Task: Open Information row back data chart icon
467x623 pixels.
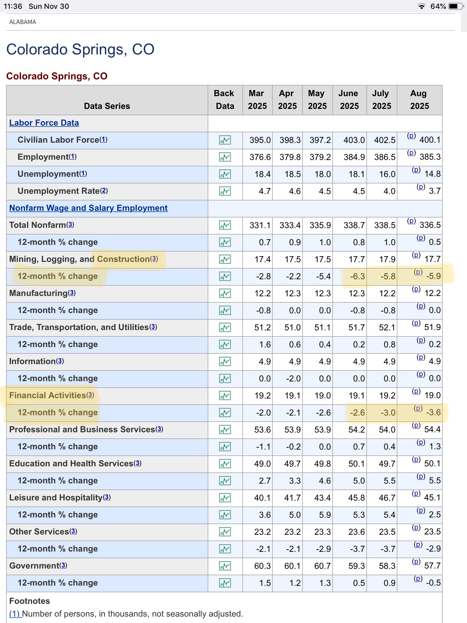Action: (x=225, y=362)
